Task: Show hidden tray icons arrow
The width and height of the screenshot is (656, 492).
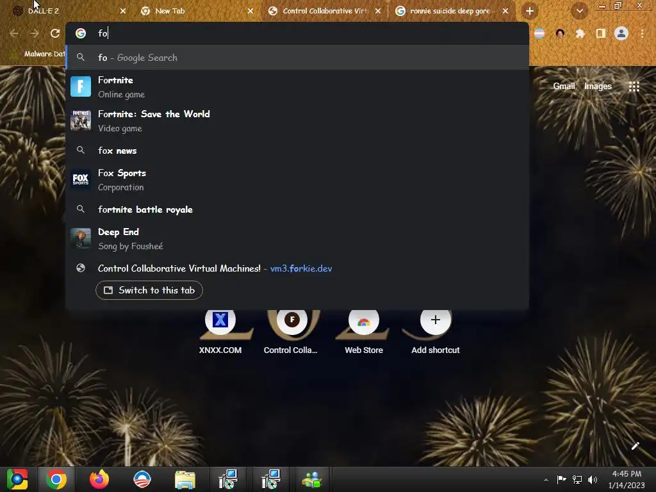Action: click(x=546, y=480)
